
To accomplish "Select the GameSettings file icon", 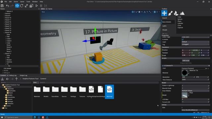I will tap(100, 89).
